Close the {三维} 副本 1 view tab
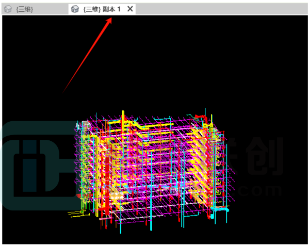Screen dimensions: 308x246 click(x=130, y=9)
